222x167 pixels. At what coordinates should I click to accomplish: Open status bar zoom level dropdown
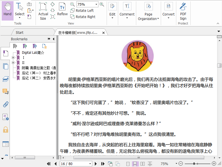click(176, 163)
